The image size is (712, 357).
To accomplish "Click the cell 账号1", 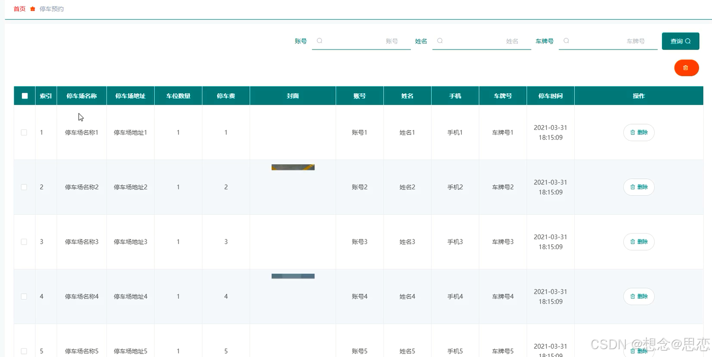I will click(359, 132).
